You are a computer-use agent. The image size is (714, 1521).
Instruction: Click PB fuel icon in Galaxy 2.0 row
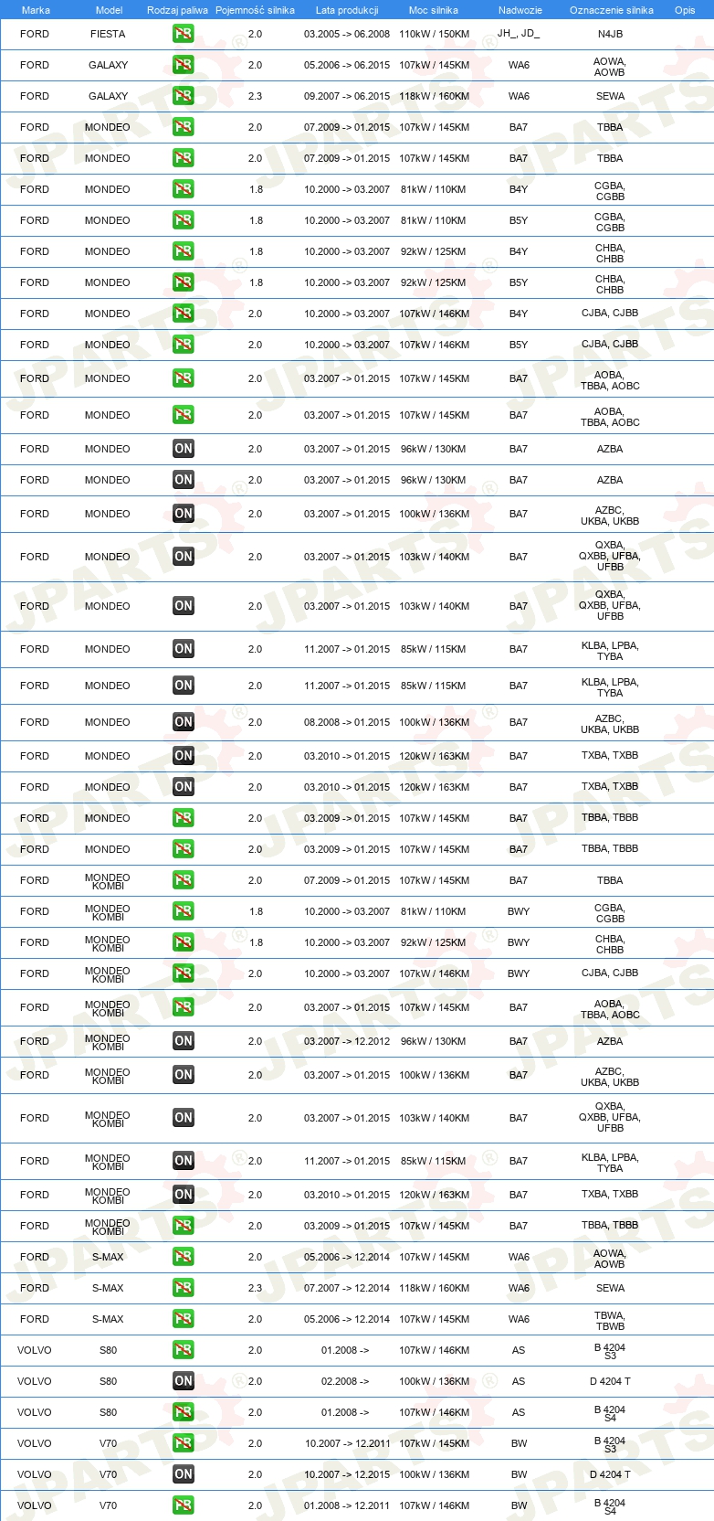184,65
